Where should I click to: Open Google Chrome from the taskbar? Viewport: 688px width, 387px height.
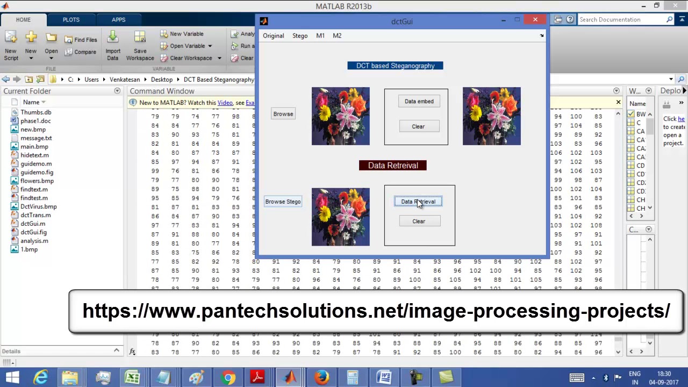[228, 377]
